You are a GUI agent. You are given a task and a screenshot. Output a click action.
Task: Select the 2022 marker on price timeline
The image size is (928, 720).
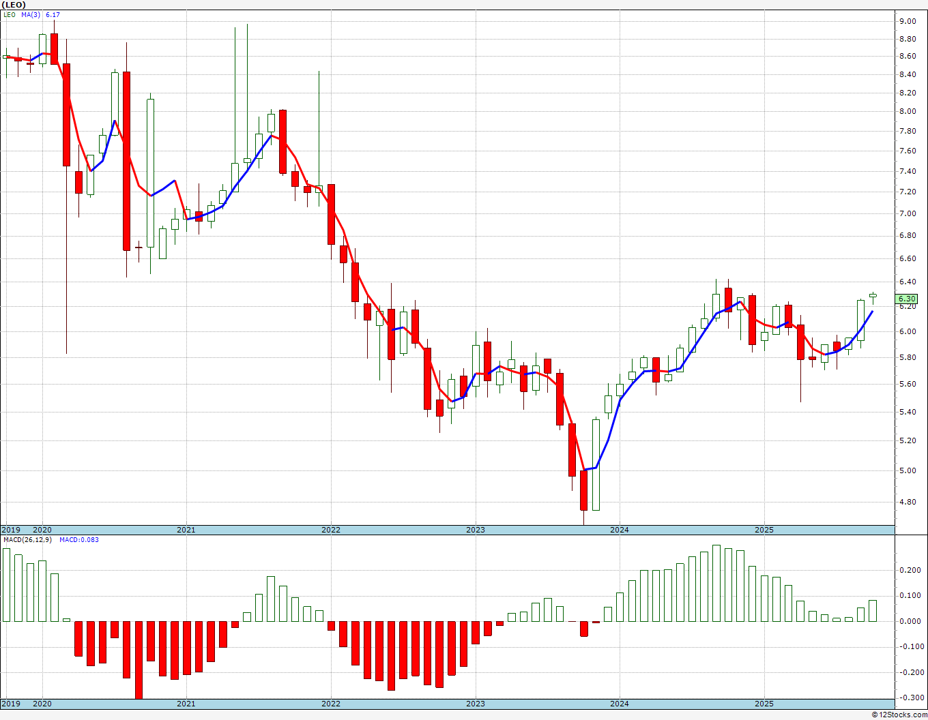(x=331, y=530)
